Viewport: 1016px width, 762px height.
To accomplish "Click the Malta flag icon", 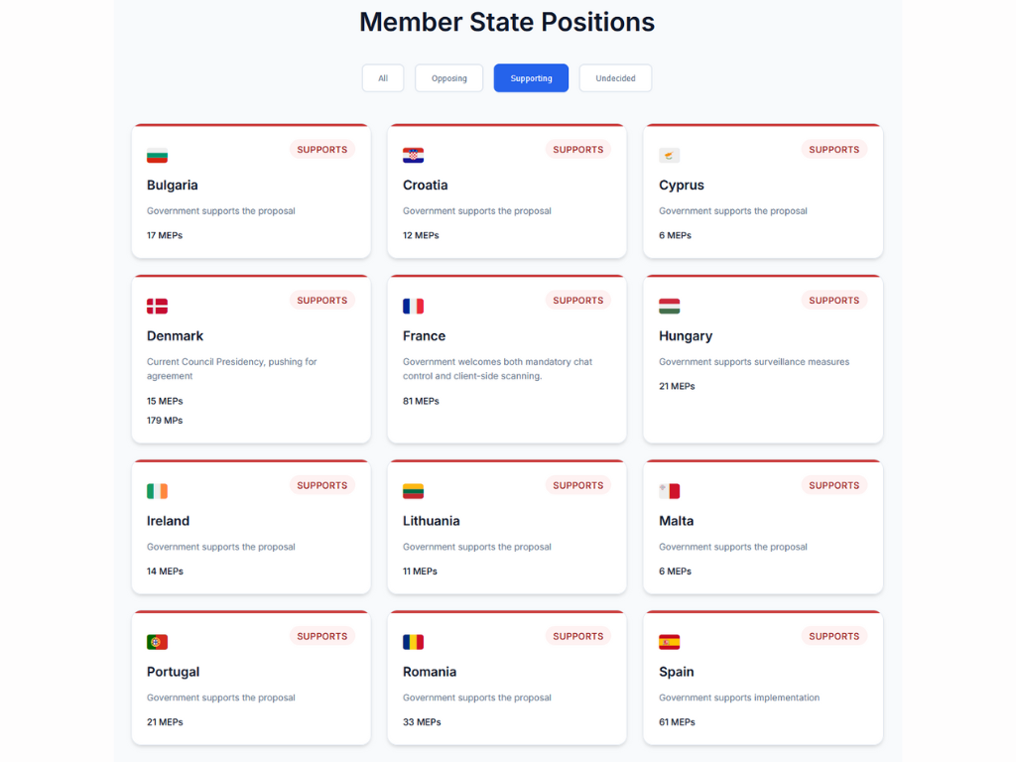I will (x=669, y=491).
